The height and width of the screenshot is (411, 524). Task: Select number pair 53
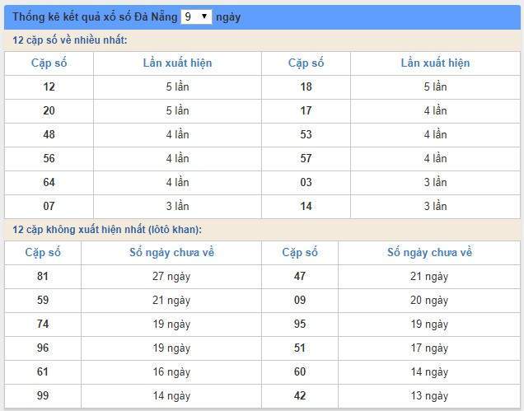306,134
